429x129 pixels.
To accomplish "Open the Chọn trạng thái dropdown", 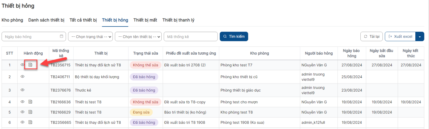I will [x=91, y=37].
